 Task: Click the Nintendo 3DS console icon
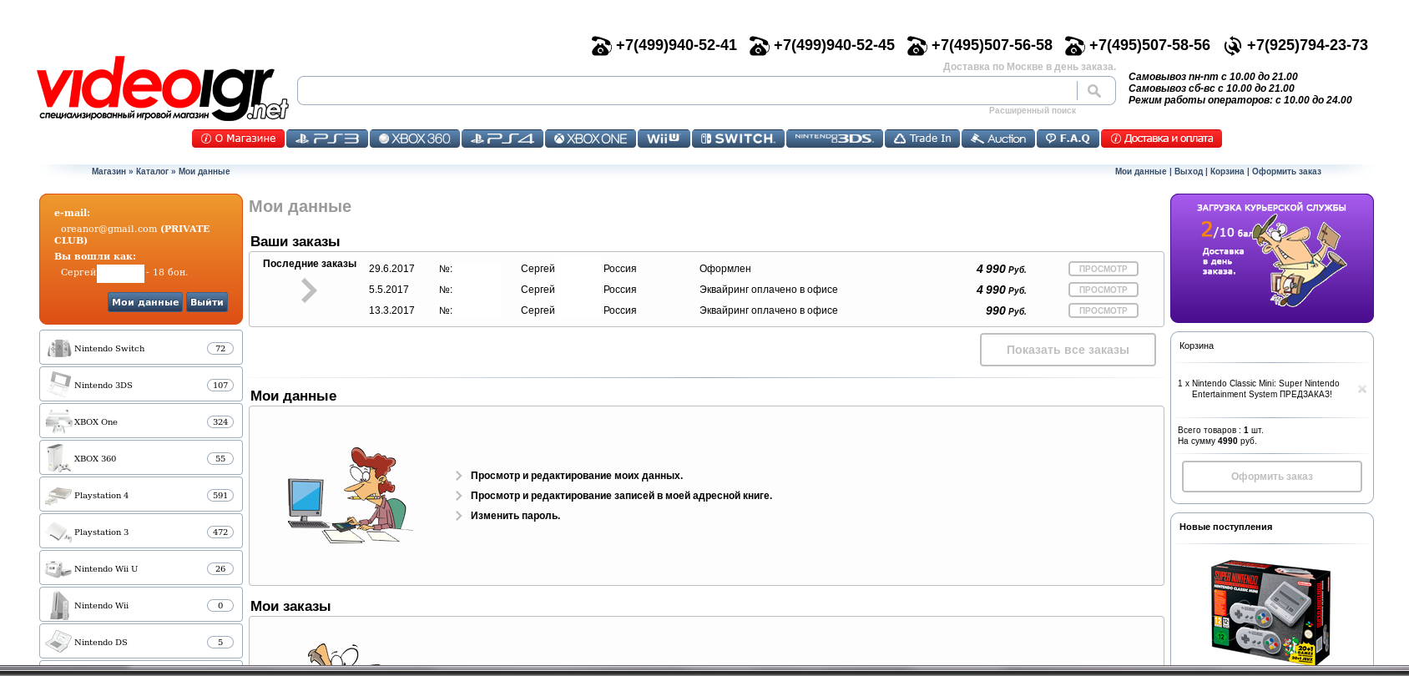58,385
